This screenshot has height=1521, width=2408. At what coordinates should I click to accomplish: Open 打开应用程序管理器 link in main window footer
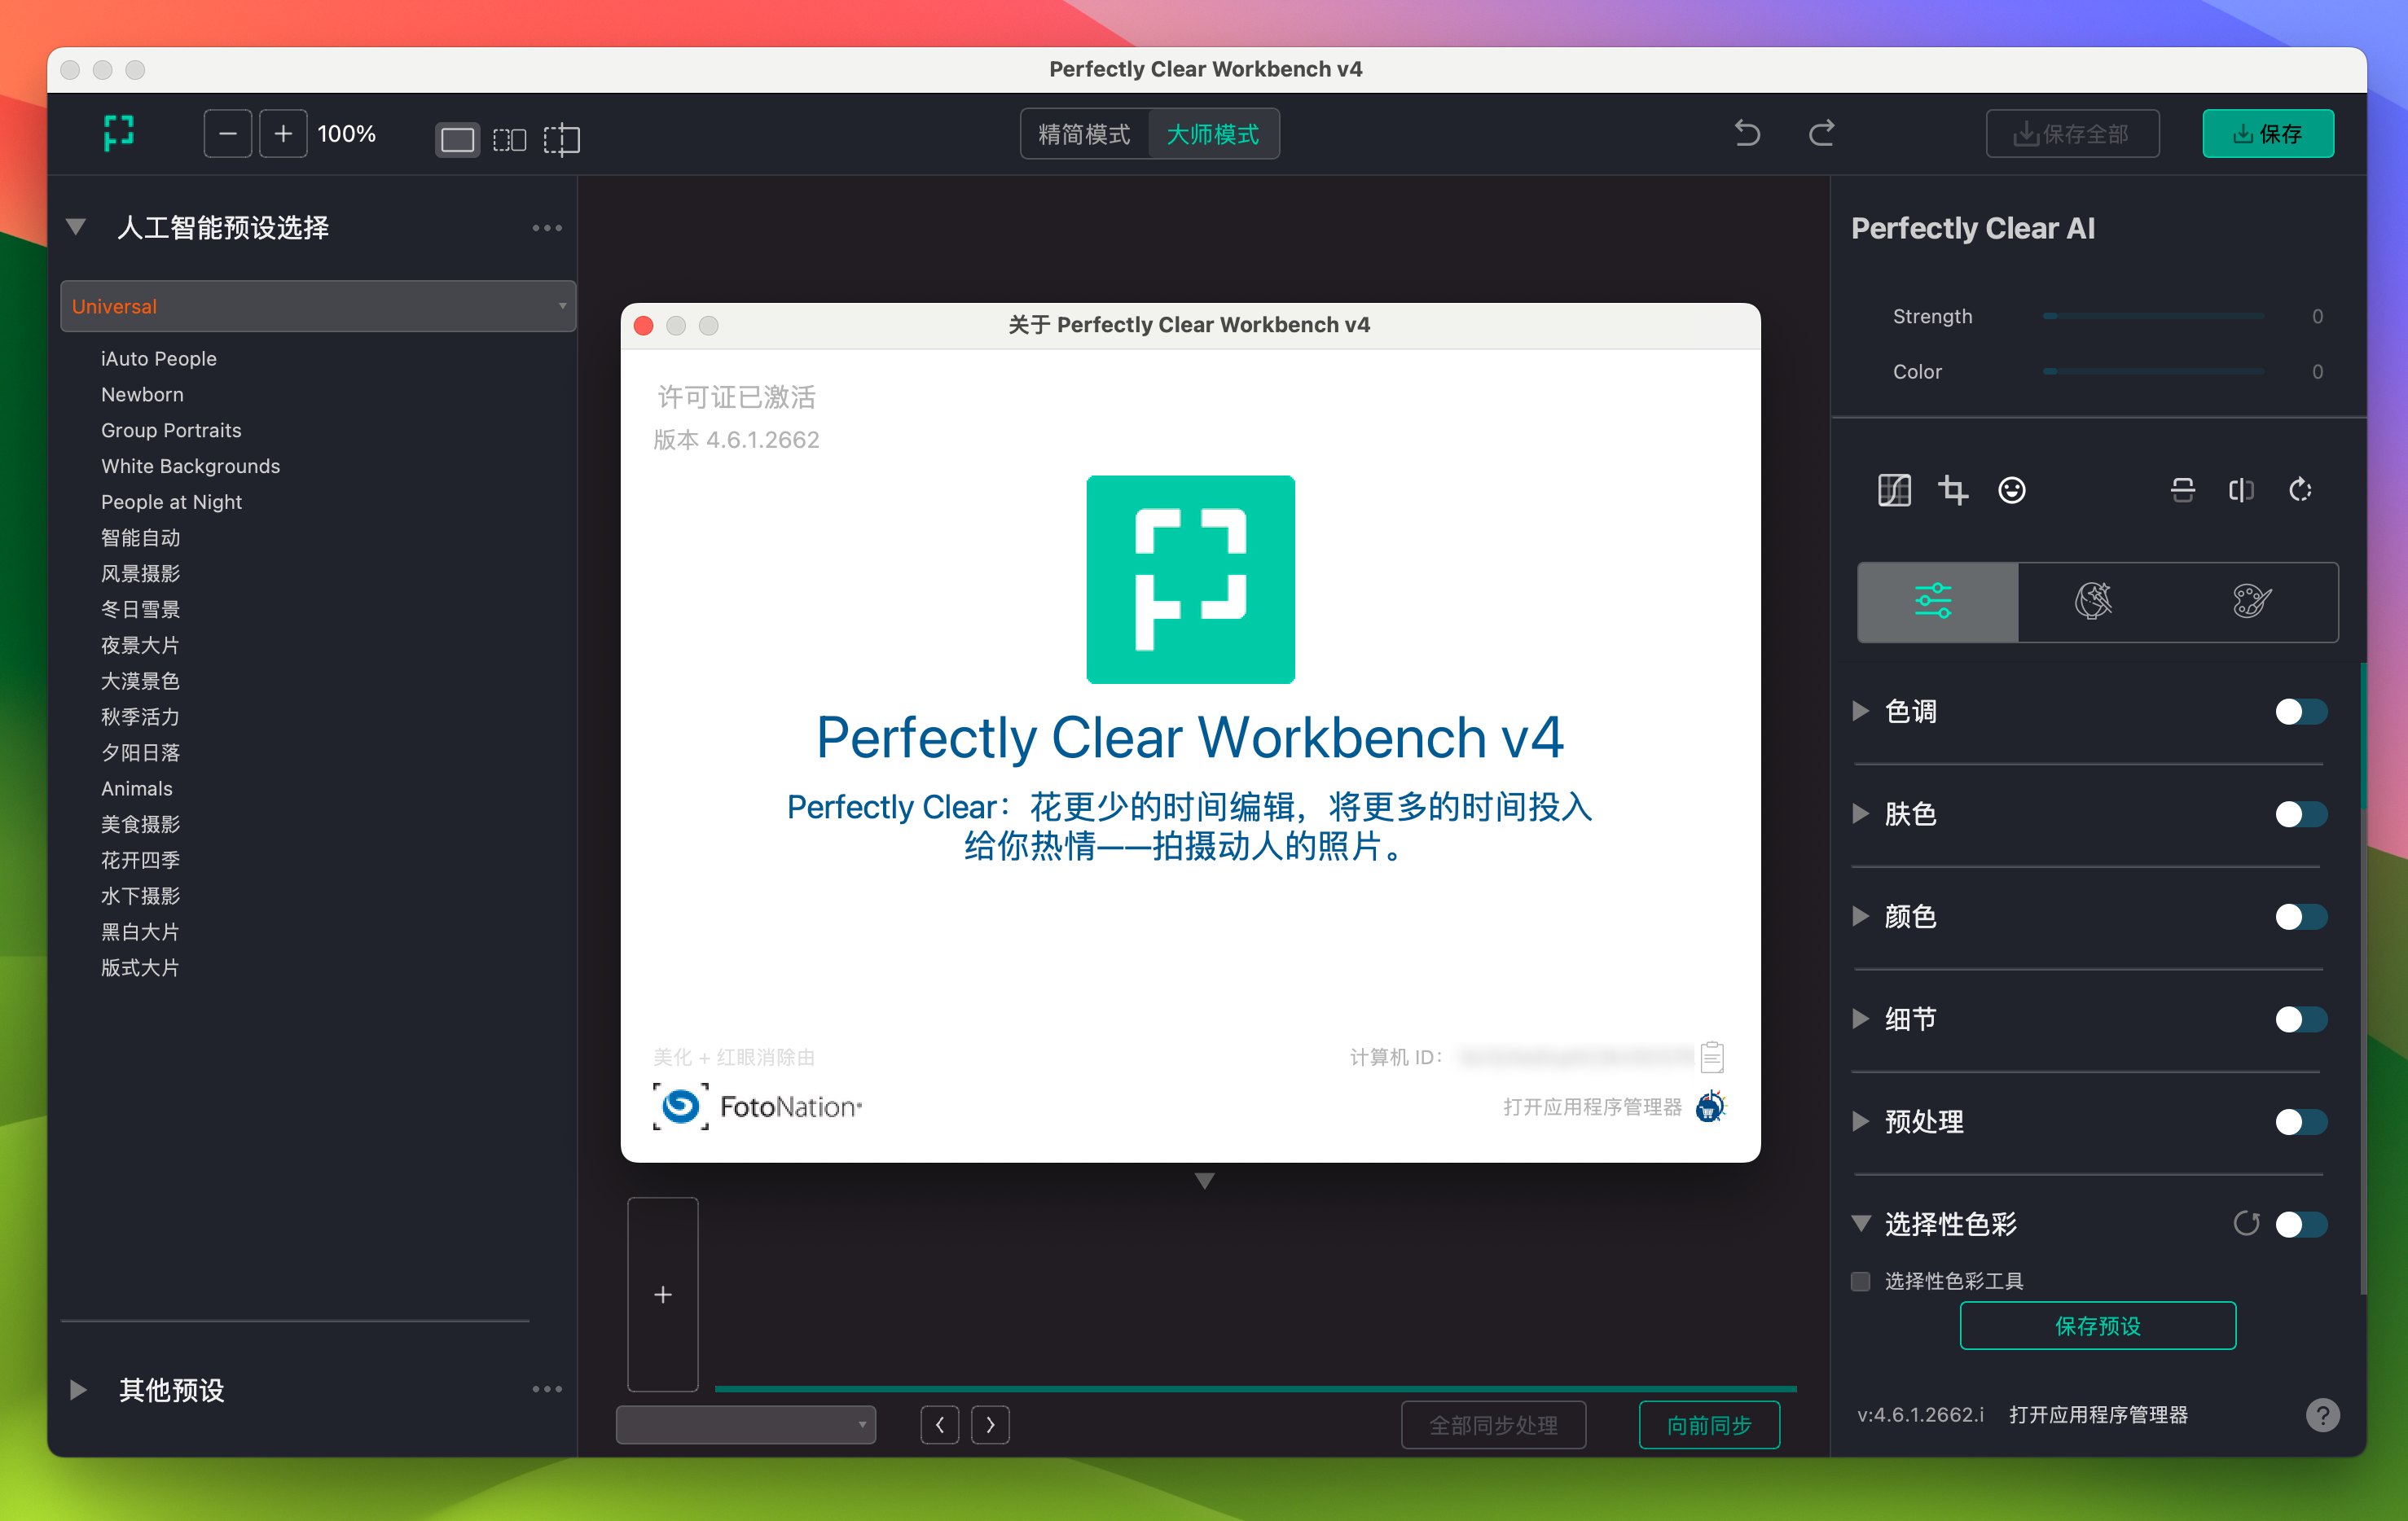pos(2098,1414)
